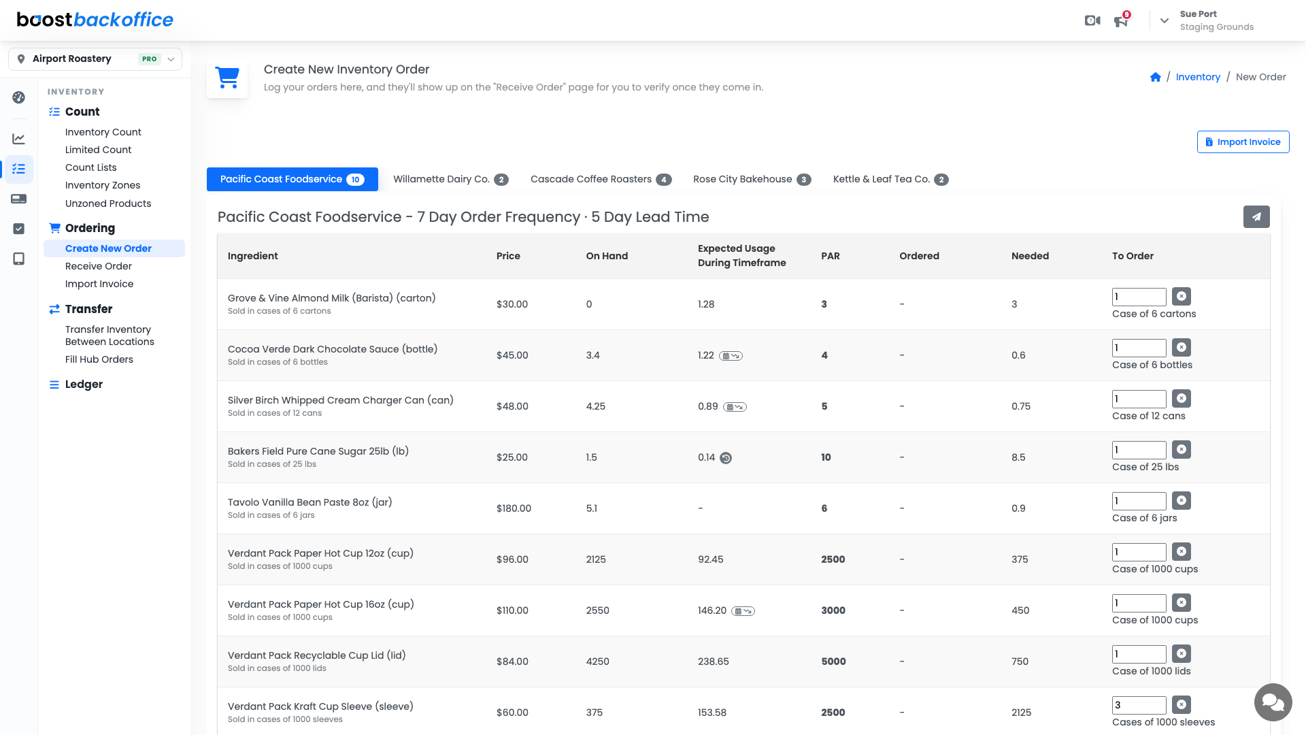The image size is (1306, 735).
Task: Click the Ingredient column header
Action: 253,256
